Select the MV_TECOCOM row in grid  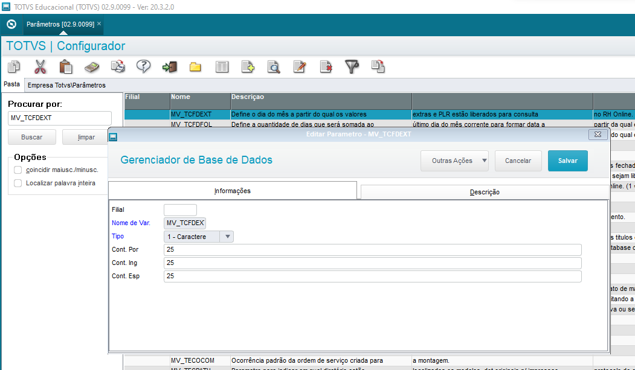click(x=200, y=360)
